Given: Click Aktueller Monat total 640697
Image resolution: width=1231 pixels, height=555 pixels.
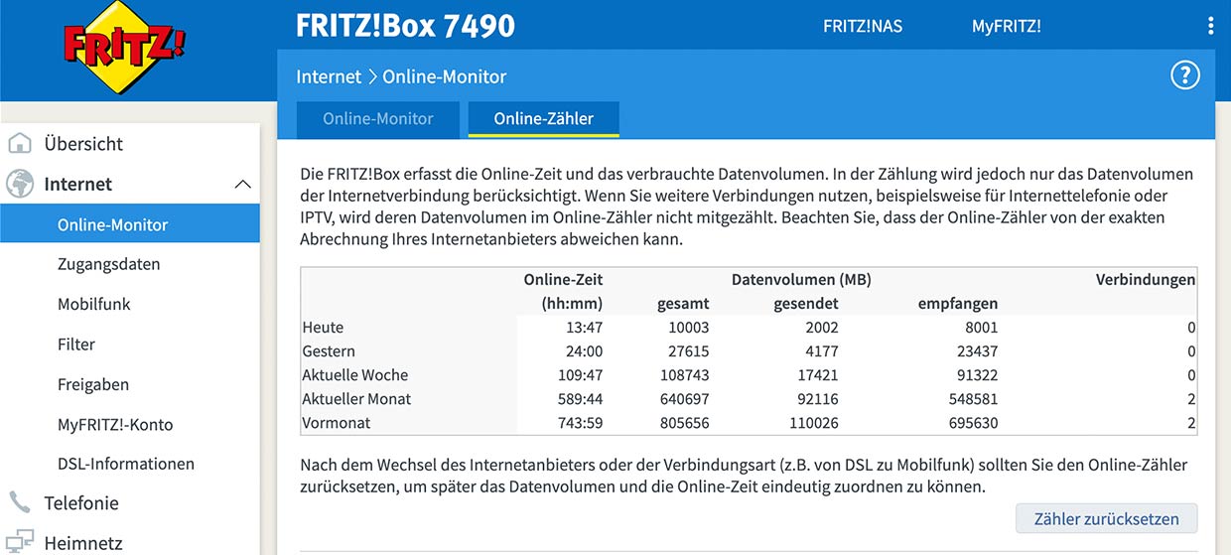Looking at the screenshot, I should pyautogui.click(x=685, y=399).
